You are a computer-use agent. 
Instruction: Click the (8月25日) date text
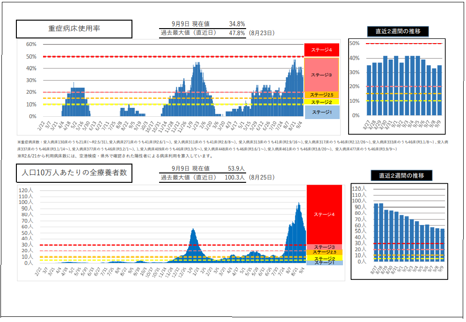point(262,178)
